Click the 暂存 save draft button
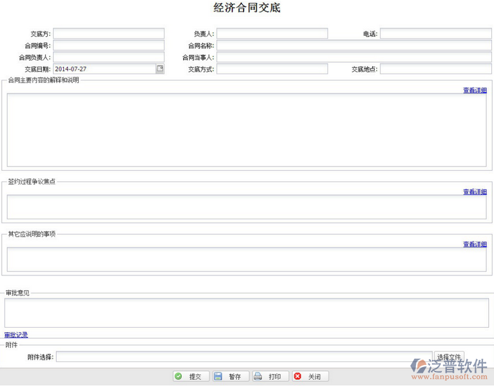Viewport: 494px width, 387px height. coord(230,377)
